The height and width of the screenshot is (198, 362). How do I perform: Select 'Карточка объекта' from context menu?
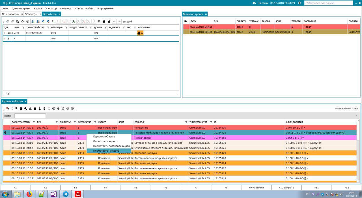click(109, 136)
